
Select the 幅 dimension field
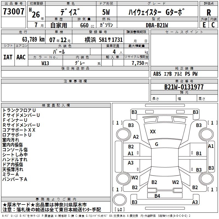tap(187, 99)
